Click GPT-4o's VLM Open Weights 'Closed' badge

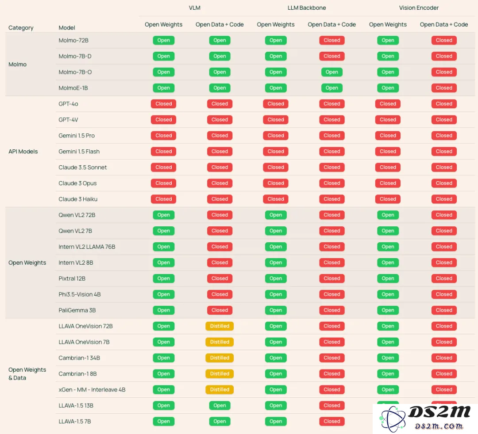point(164,104)
